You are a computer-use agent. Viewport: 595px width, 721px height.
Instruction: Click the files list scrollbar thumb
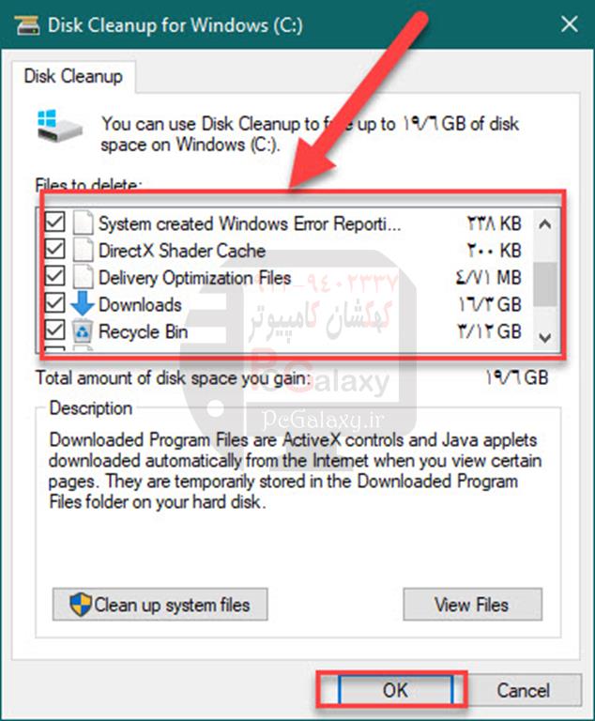click(545, 284)
